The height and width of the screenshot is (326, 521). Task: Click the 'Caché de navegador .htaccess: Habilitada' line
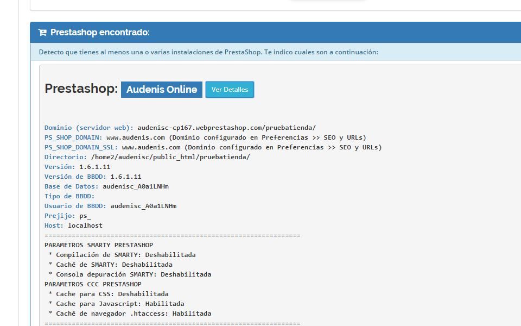[x=130, y=314]
